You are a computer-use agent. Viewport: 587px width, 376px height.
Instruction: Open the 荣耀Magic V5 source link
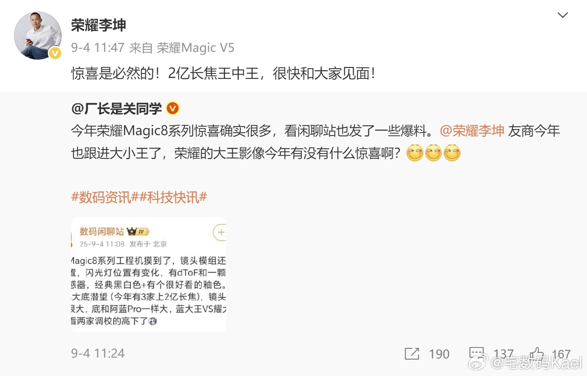click(196, 48)
